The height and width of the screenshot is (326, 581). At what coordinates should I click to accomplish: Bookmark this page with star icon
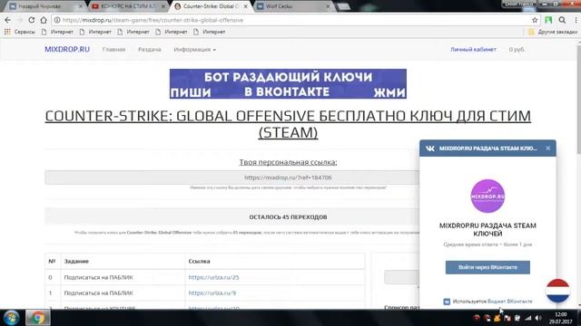coord(535,20)
